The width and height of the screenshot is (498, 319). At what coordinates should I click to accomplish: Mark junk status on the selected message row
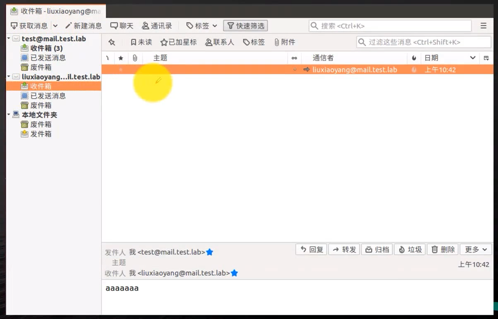[x=414, y=69]
